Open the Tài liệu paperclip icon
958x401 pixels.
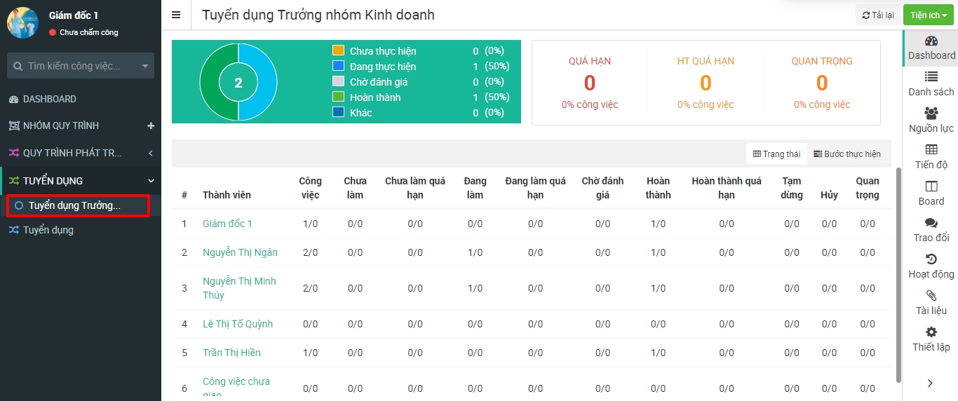pos(931,296)
